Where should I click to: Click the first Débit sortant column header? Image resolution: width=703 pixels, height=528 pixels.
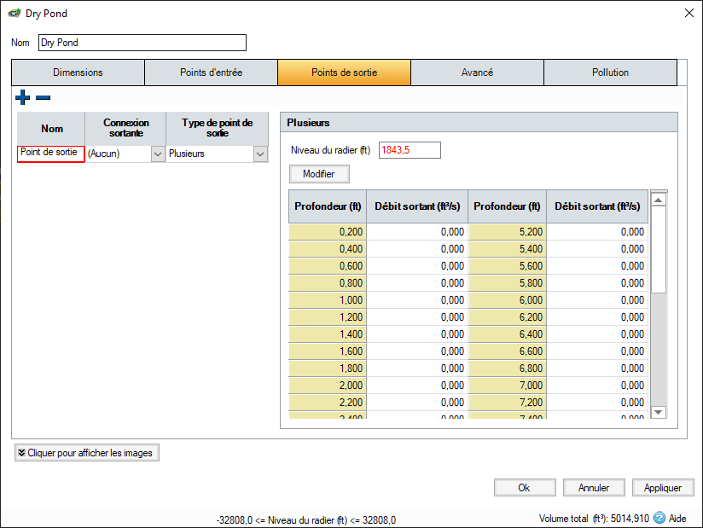(417, 206)
